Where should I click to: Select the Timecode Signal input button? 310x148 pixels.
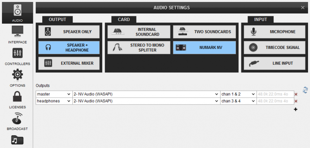click(274, 48)
